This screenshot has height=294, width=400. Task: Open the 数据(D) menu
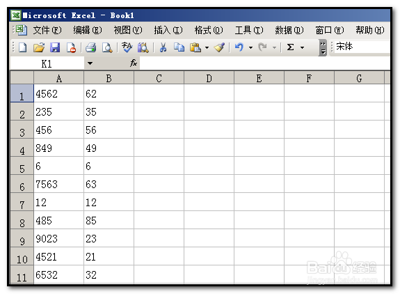point(289,30)
